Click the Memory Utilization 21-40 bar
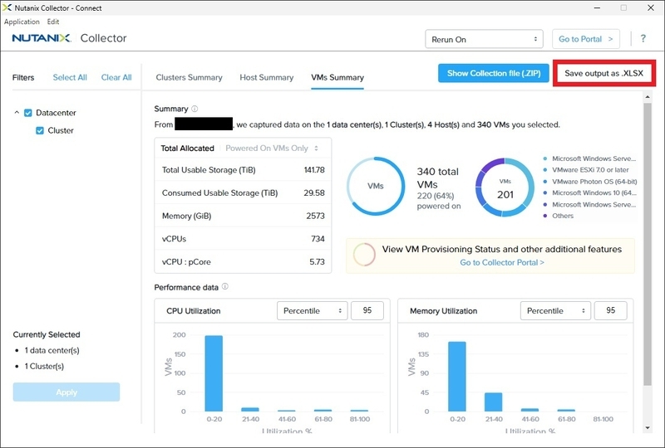 493,402
